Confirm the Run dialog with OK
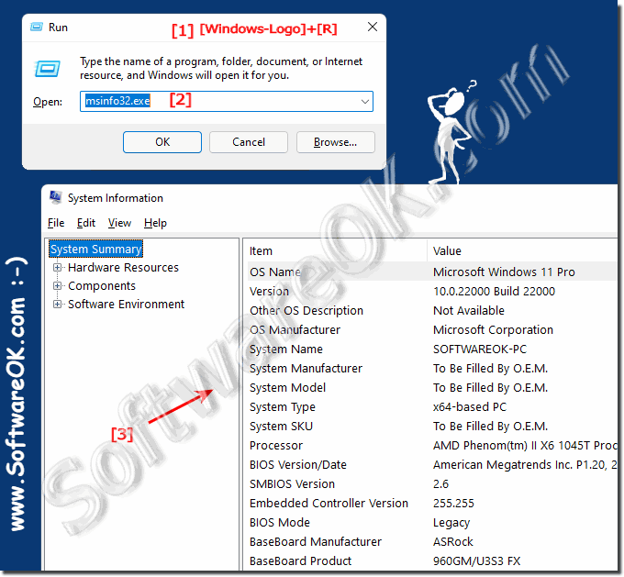Viewport: 624px width, 577px height. click(162, 142)
